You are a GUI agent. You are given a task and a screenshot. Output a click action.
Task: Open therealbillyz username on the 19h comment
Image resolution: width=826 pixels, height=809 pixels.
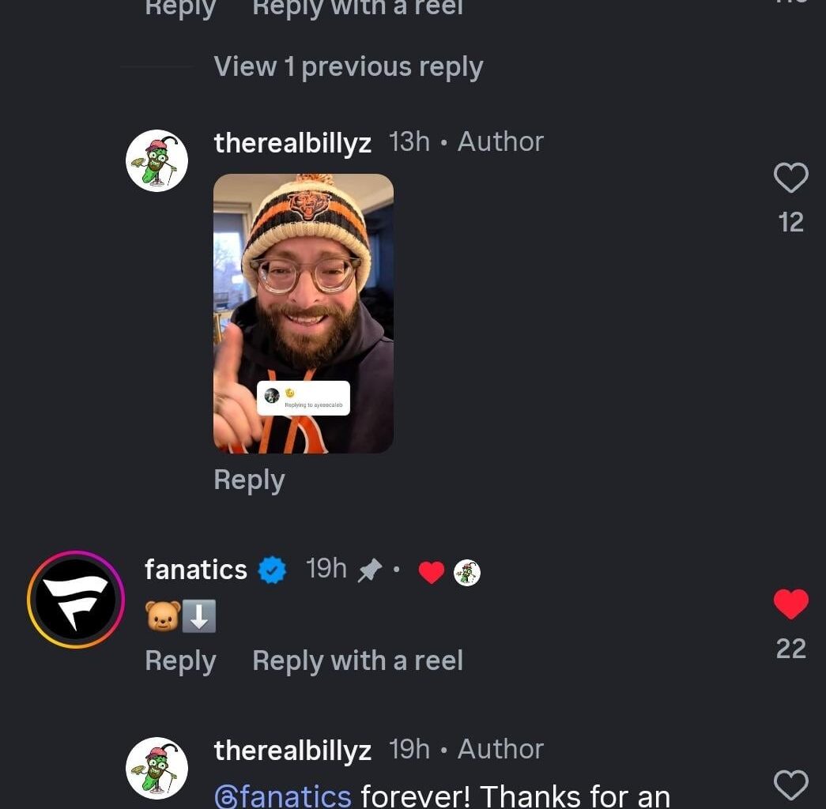pyautogui.click(x=292, y=751)
